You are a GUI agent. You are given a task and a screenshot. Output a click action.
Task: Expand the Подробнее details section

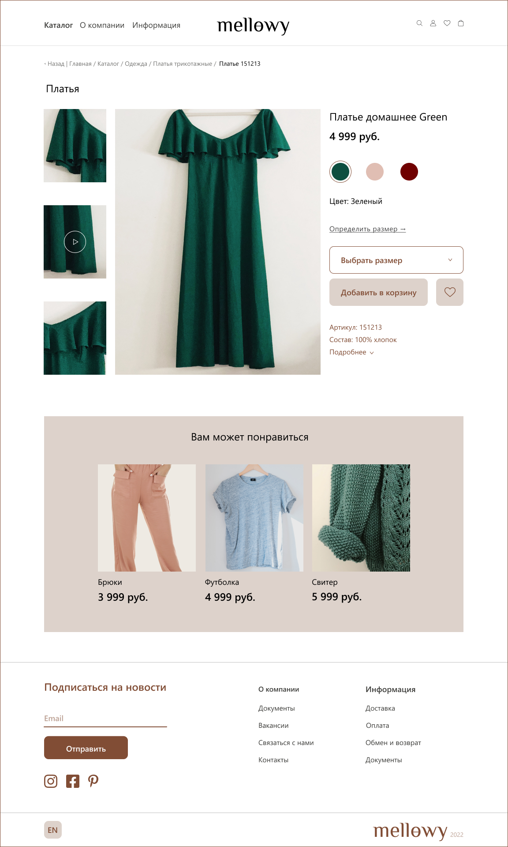pyautogui.click(x=351, y=352)
